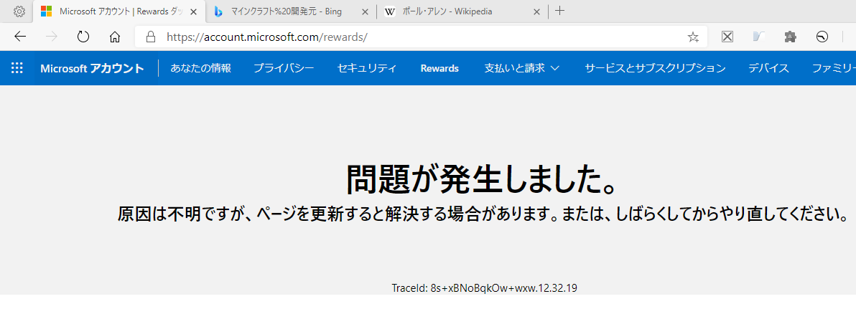Click the 原因は不明ですが error description text
The image size is (856, 309).
483,214
